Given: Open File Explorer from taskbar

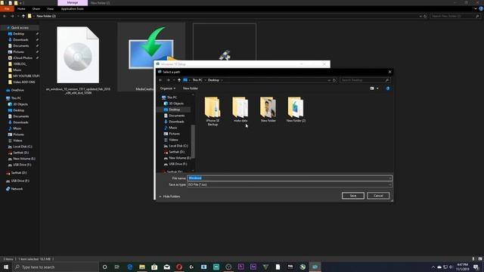Looking at the screenshot, I should 142,267.
